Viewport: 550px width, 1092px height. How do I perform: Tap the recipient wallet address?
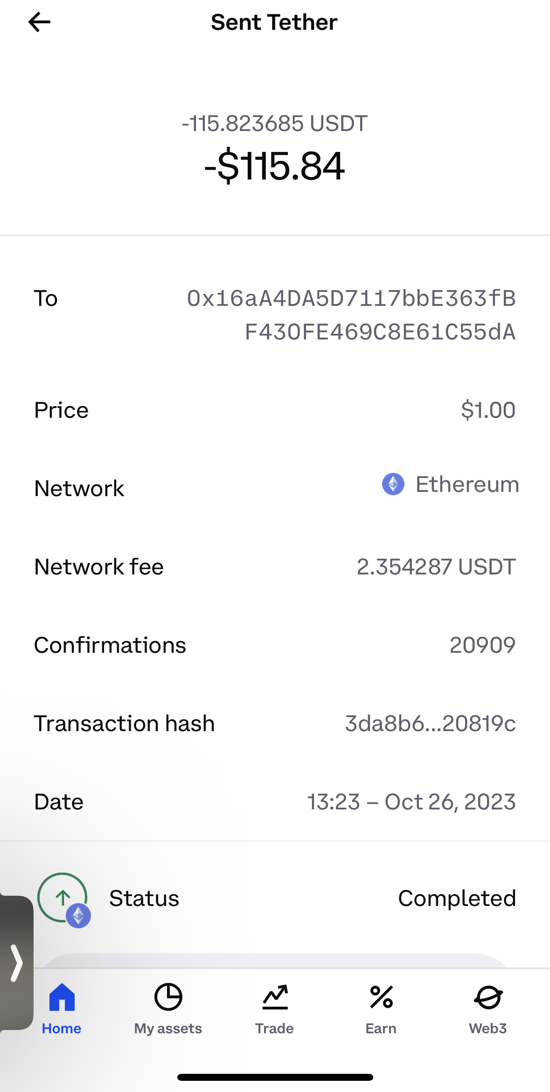coord(351,315)
